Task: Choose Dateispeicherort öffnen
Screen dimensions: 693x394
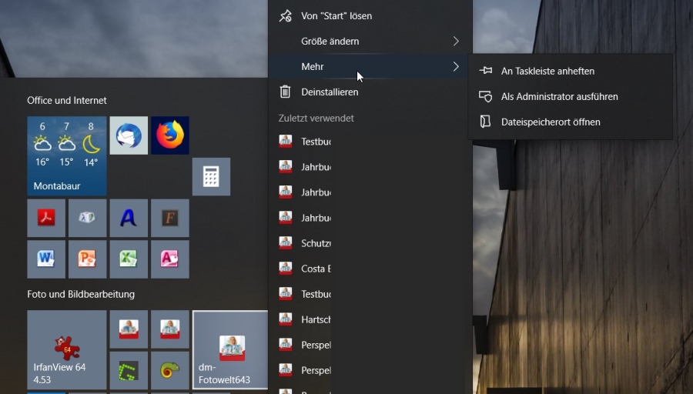Action: point(571,122)
